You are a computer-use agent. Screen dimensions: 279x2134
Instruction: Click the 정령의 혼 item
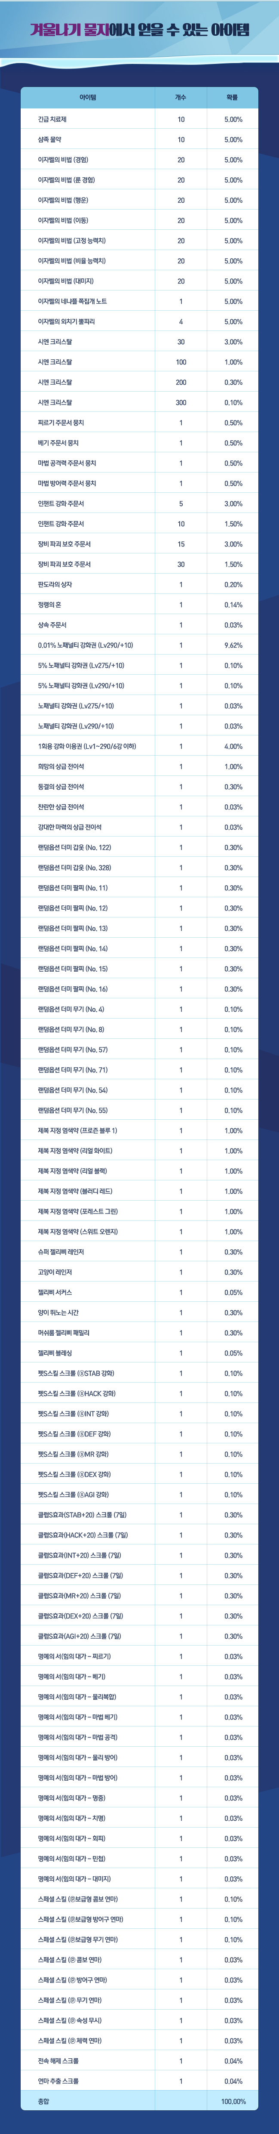click(x=49, y=605)
